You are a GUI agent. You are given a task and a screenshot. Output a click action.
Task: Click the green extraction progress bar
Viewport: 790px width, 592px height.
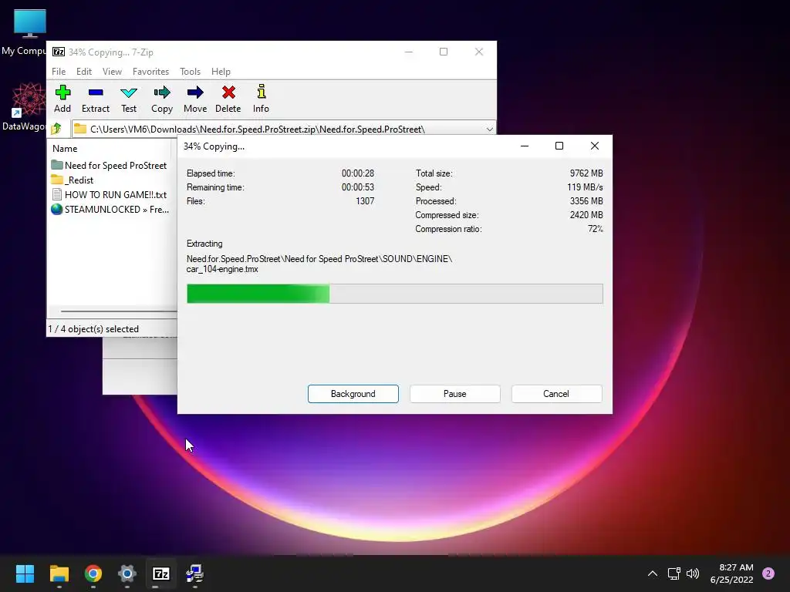point(394,294)
